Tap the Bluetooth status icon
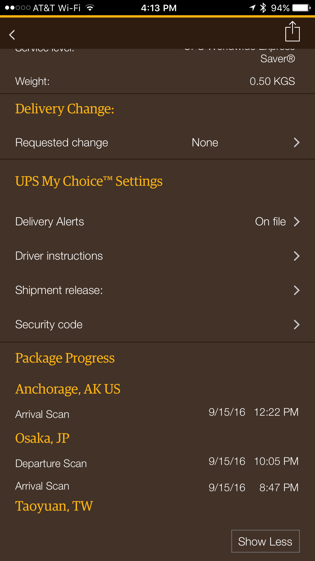 point(264,8)
